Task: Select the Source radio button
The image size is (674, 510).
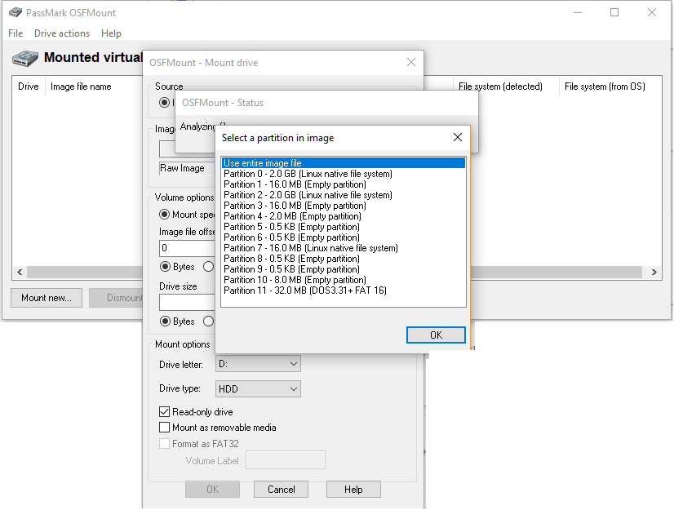Action: point(164,102)
